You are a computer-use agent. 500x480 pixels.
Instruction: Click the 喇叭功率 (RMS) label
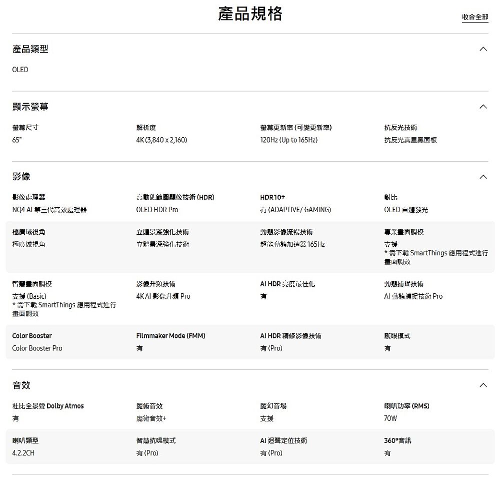(x=407, y=406)
